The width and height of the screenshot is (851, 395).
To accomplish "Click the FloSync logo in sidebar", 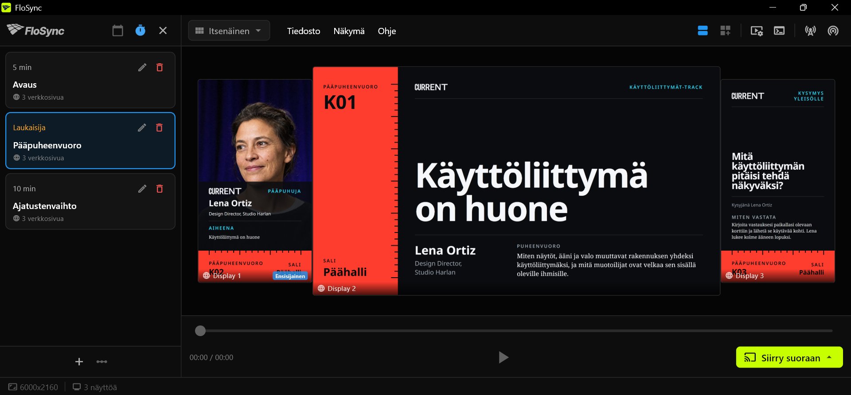I will coord(35,30).
